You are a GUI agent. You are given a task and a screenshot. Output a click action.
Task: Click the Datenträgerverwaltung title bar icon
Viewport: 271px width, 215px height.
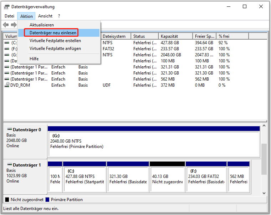(6, 7)
